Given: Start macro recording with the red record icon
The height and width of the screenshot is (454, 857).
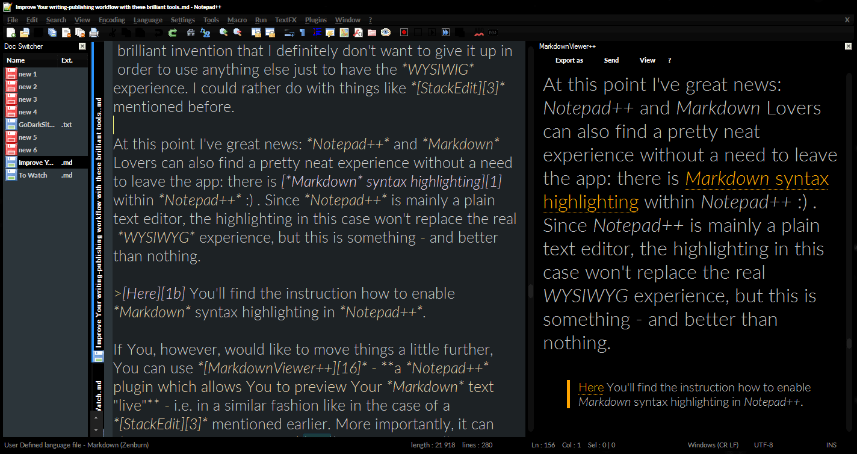Looking at the screenshot, I should [403, 33].
